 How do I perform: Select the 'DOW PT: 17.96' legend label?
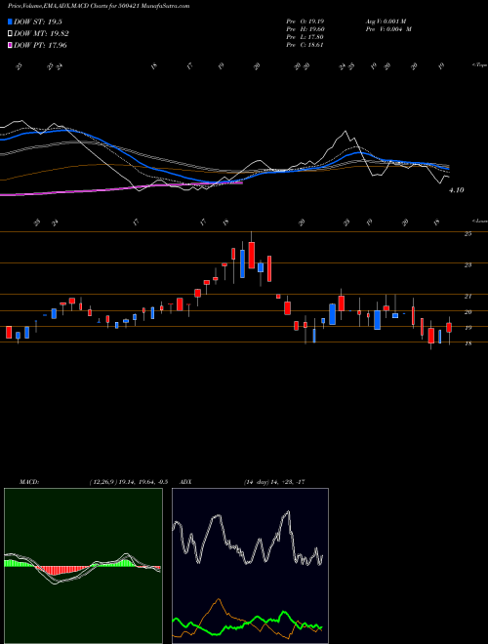click(40, 45)
